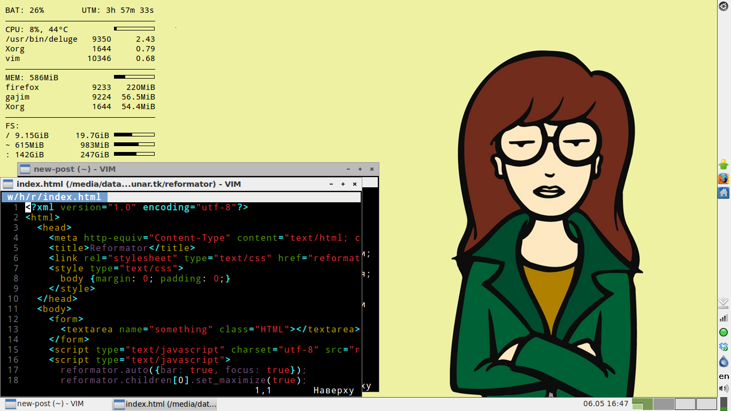Screen dimensions: 731x411
Task: Minimize the new-post VIM window
Action: 349,169
